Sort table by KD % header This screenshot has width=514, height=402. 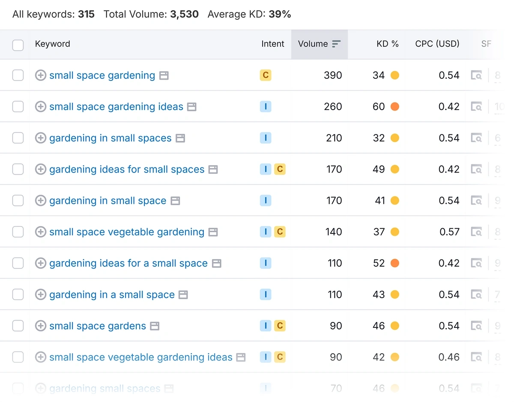388,44
